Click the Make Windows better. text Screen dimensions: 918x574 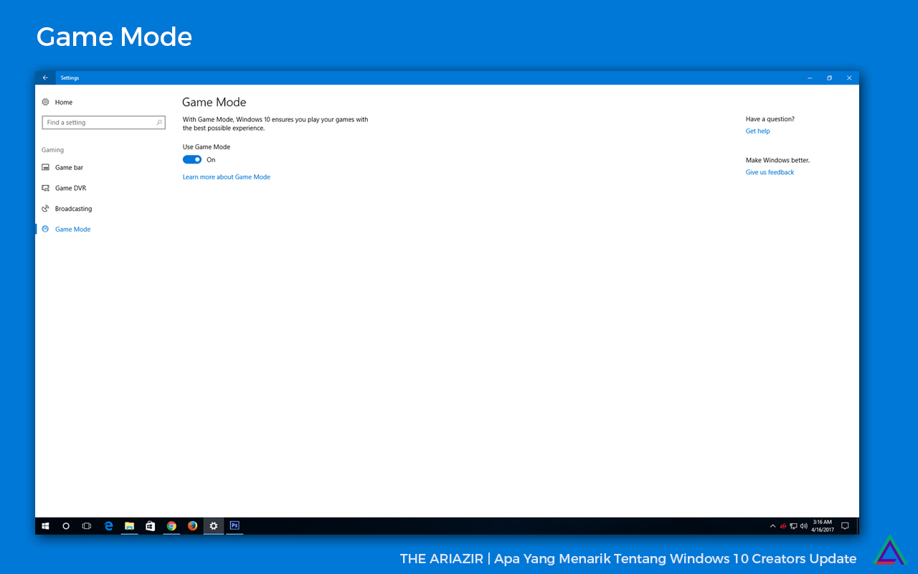(778, 160)
